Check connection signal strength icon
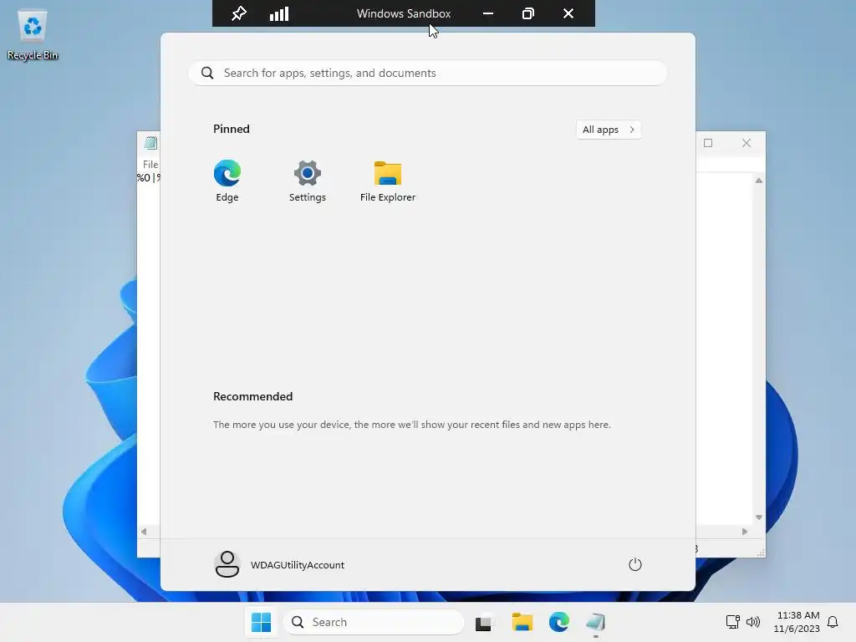 [279, 13]
